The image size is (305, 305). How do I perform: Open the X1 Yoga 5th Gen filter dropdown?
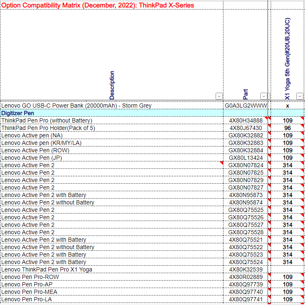[x=300, y=96]
